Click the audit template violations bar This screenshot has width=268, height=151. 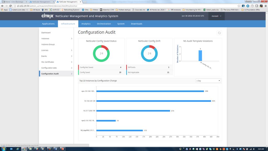[x=200, y=56]
